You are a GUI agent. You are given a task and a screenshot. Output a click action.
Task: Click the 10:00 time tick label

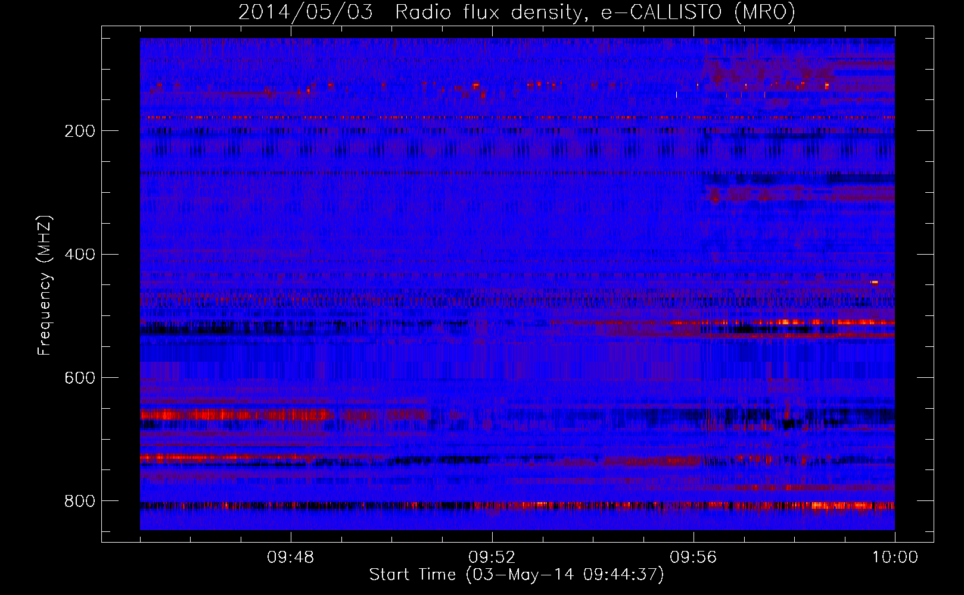click(895, 558)
